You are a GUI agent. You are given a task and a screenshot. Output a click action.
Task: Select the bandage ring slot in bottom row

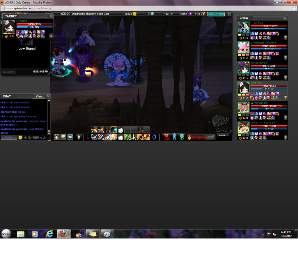tap(114, 137)
